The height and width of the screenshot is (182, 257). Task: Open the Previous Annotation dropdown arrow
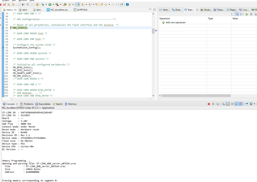[x=93, y=4]
